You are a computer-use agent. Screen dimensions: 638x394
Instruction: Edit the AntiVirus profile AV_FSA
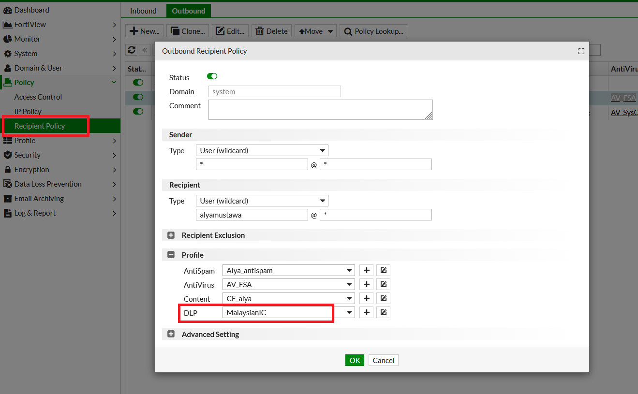pos(384,285)
